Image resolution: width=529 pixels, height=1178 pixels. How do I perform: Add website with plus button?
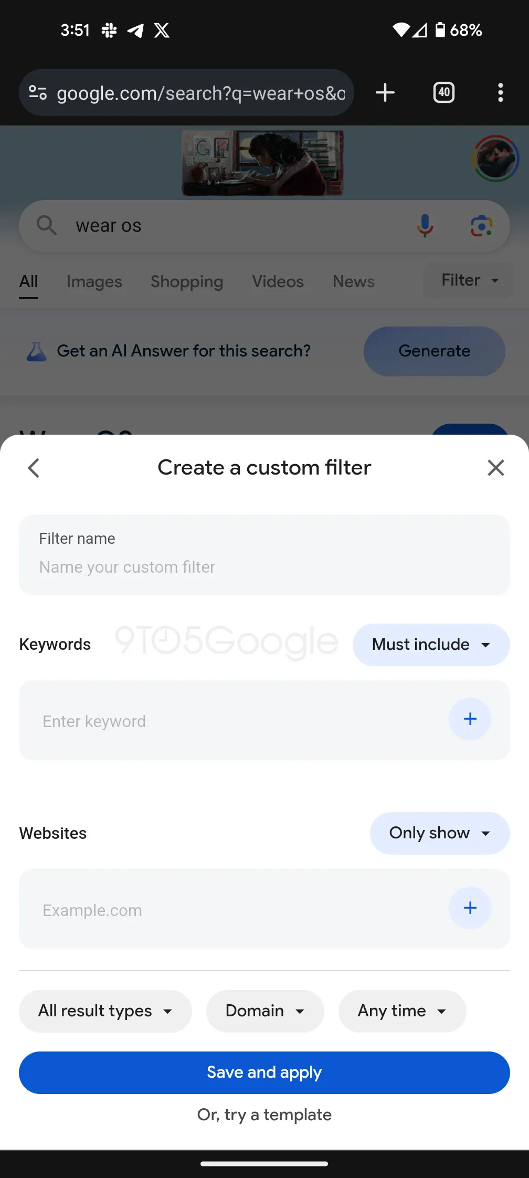click(x=470, y=908)
